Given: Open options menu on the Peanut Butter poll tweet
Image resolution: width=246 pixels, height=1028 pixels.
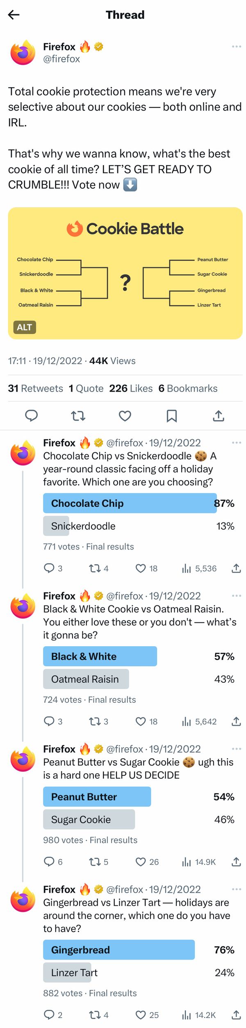Looking at the screenshot, I should click(237, 750).
